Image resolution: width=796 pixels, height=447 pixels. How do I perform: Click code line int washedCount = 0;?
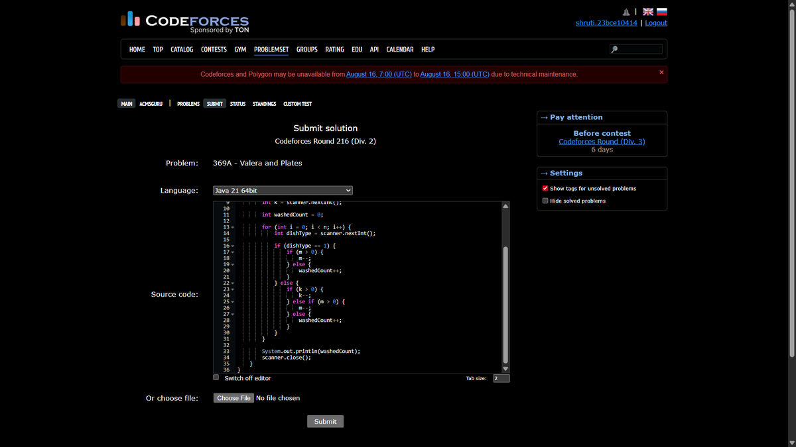coord(292,215)
